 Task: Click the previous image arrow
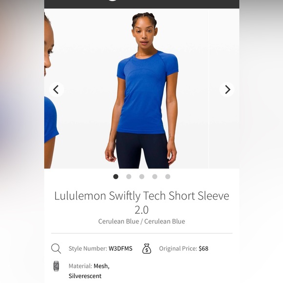[x=56, y=89]
